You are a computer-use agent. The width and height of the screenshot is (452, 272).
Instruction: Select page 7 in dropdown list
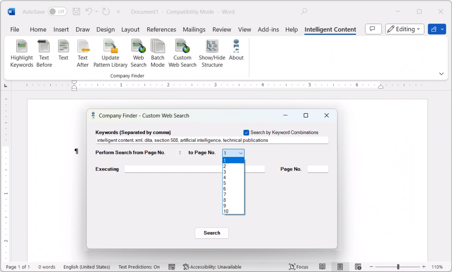coord(233,195)
